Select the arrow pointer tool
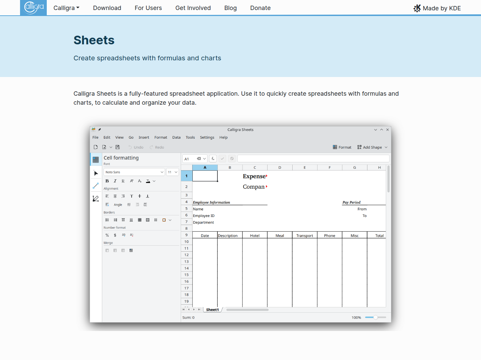 [96, 173]
